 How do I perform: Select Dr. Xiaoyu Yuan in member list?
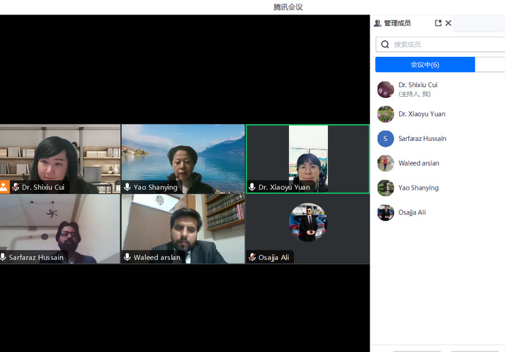coord(438,114)
